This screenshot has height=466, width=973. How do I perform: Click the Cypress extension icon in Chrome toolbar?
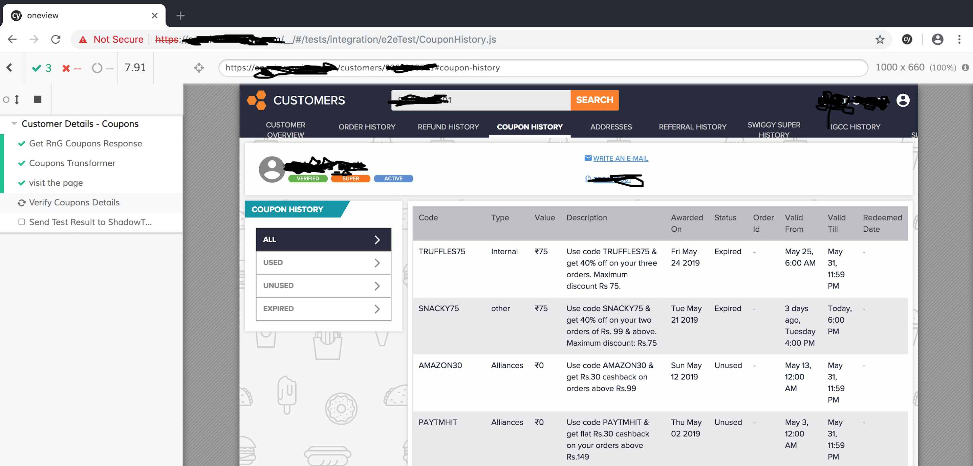tap(907, 39)
